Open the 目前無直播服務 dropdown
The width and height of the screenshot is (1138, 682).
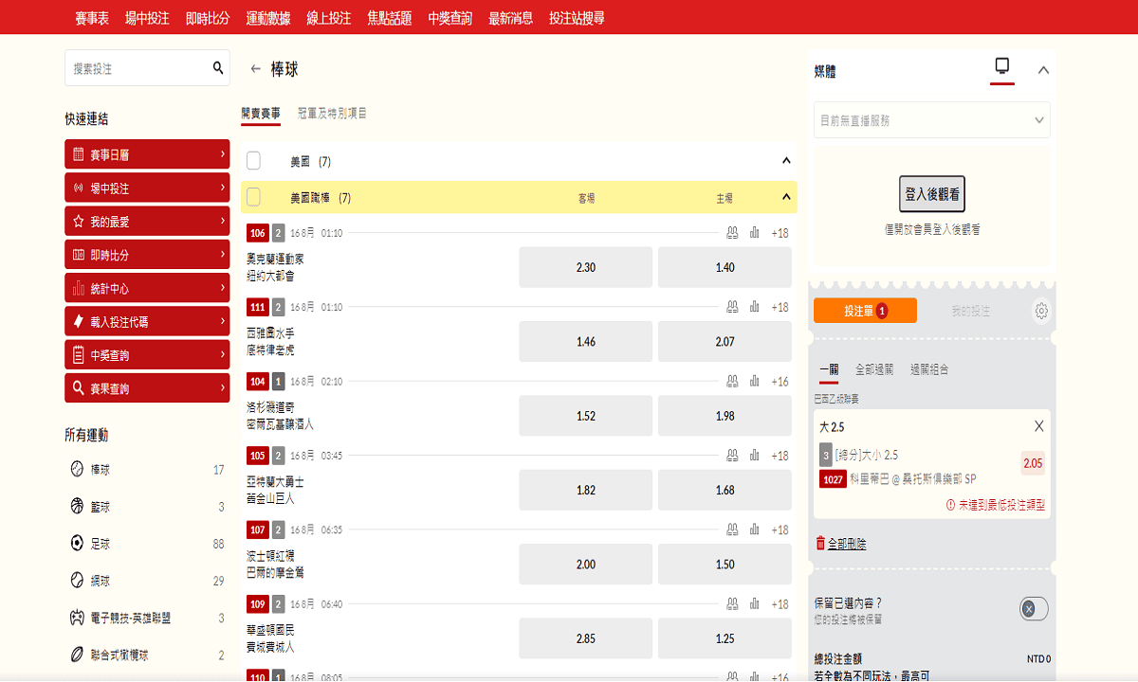tap(931, 120)
